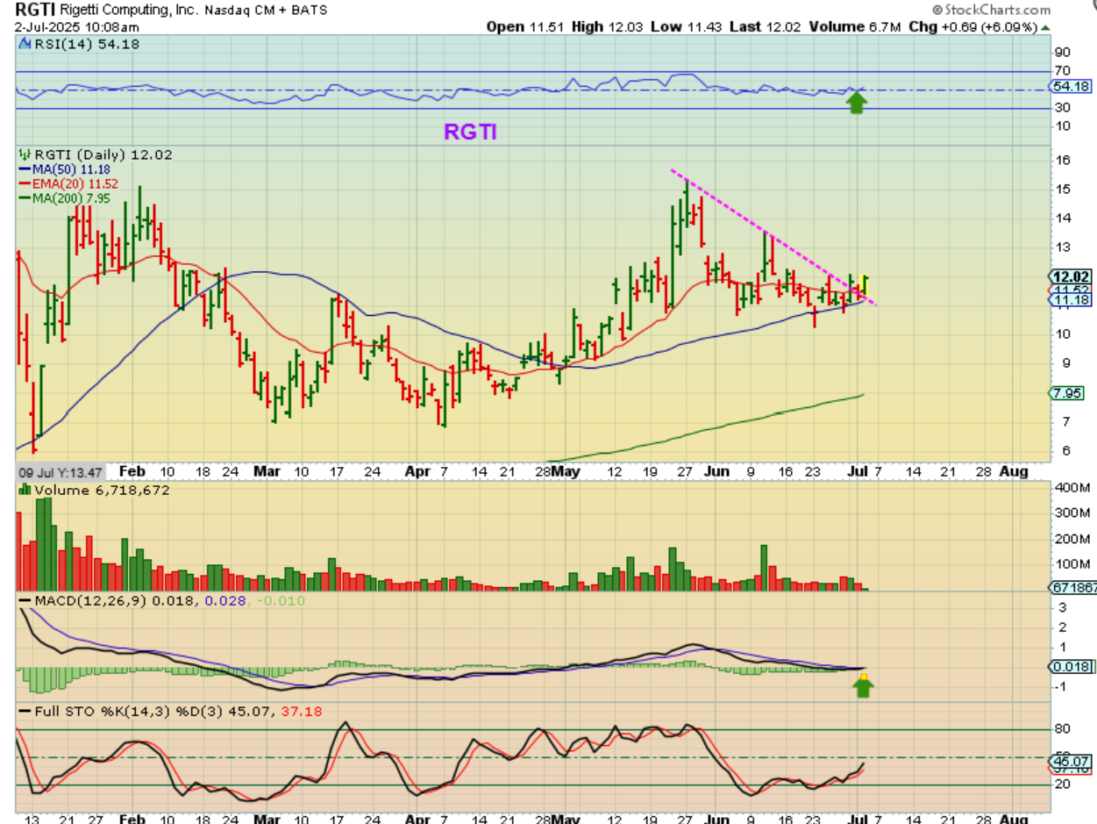Click Jun on the price panel date axis
Viewport: 1097px width, 824px height.
tap(716, 471)
